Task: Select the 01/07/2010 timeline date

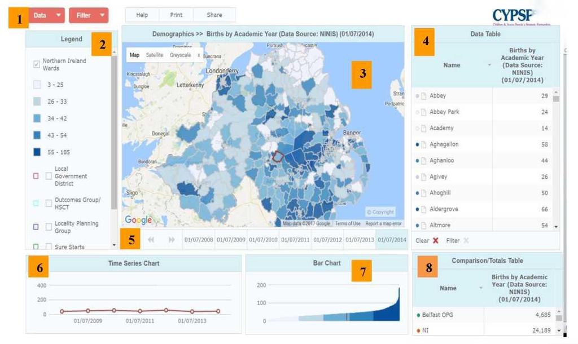Action: [263, 240]
